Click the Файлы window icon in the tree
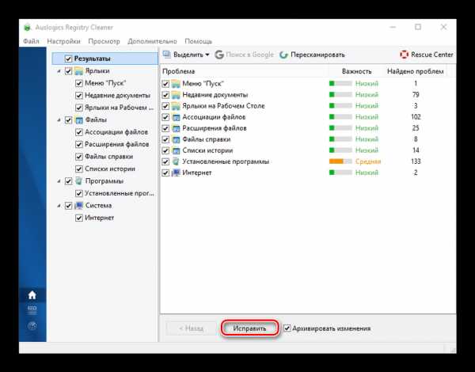 tap(79, 120)
